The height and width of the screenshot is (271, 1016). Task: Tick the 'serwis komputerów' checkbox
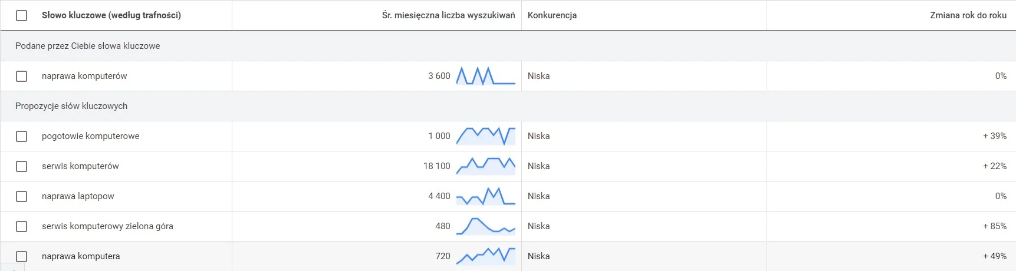click(x=21, y=166)
